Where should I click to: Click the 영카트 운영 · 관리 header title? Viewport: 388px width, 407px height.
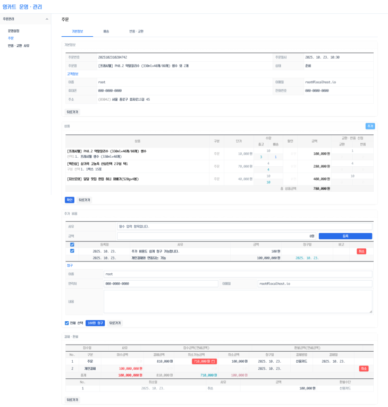pyautogui.click(x=22, y=7)
